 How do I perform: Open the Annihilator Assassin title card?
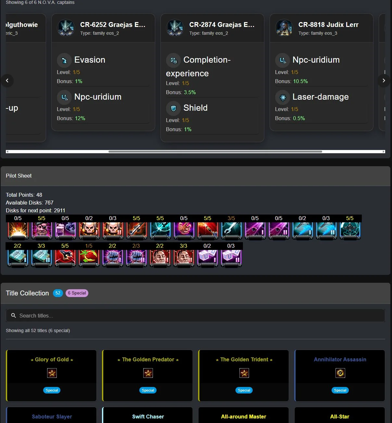[340, 376]
